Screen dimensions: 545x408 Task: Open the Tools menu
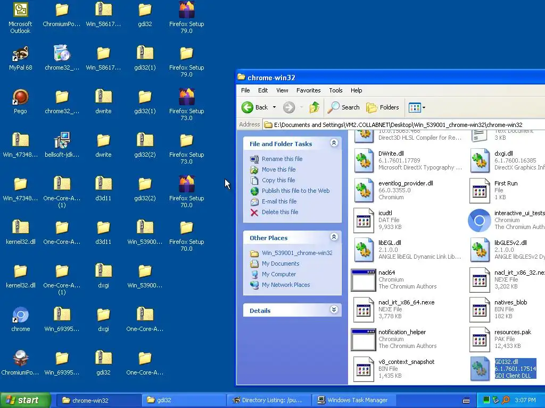pyautogui.click(x=335, y=90)
